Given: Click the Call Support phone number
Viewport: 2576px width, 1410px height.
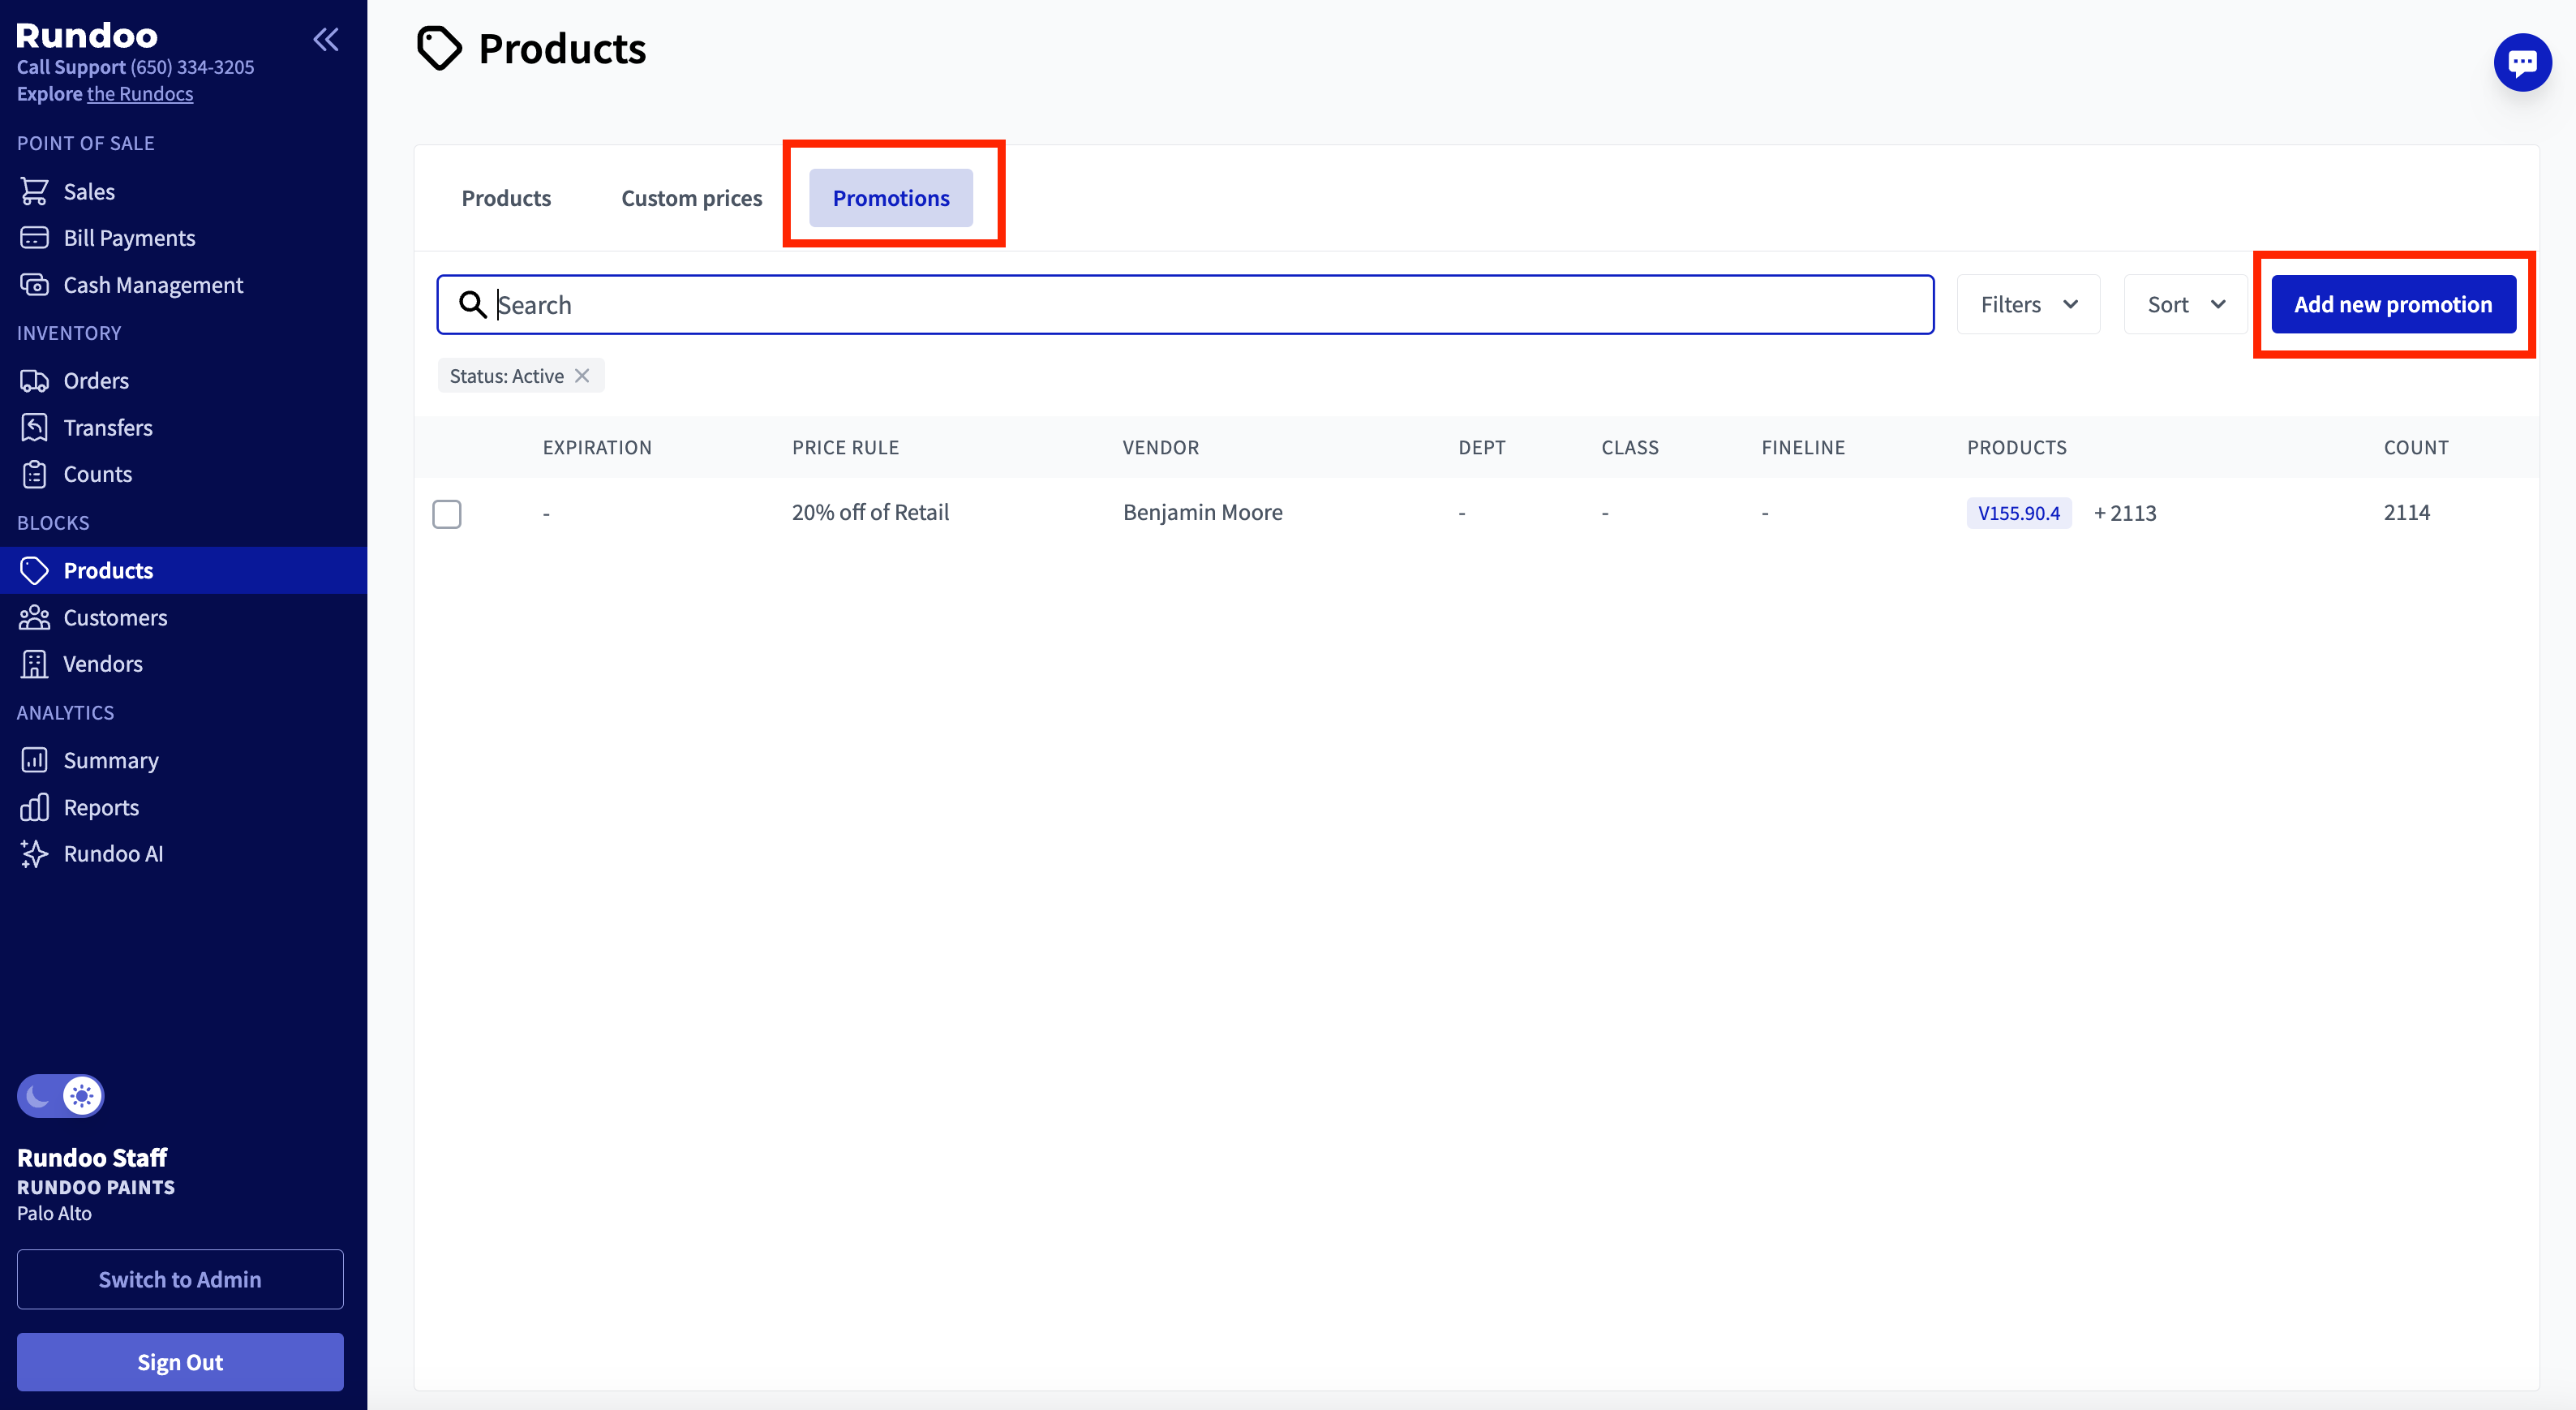Looking at the screenshot, I should coord(192,67).
